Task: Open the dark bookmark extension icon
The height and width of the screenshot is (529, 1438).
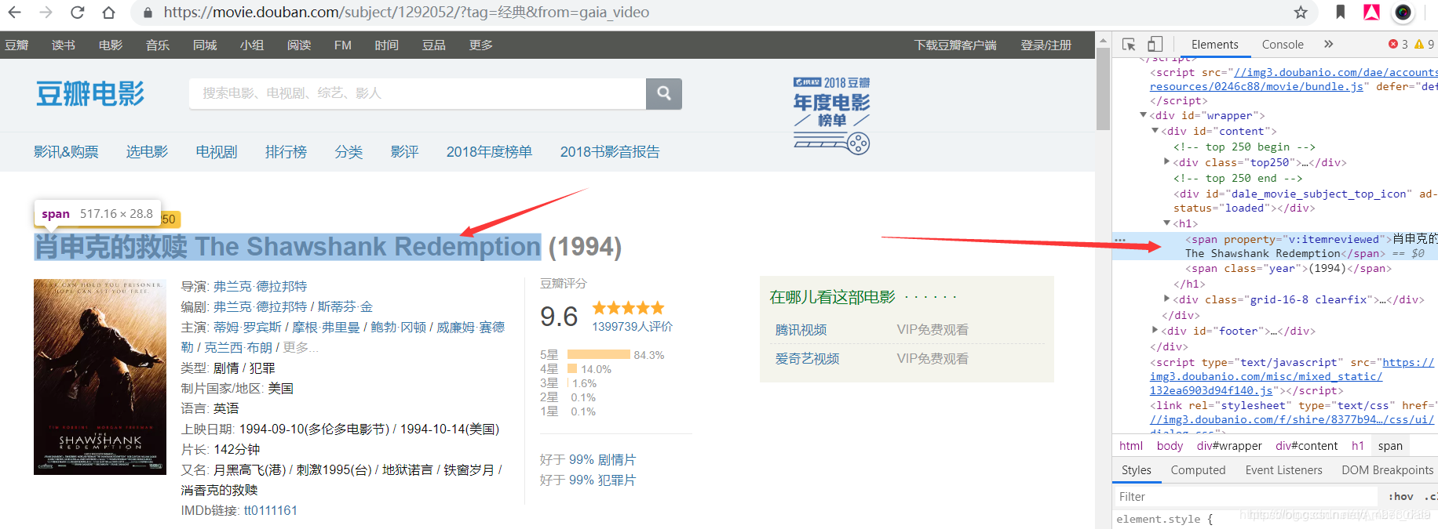Action: (1341, 12)
